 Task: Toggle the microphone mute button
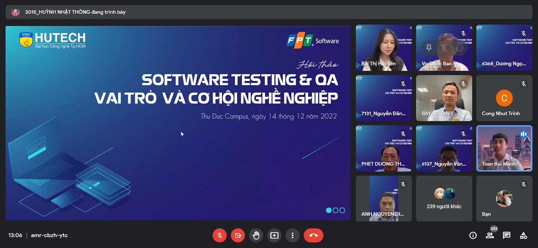pyautogui.click(x=220, y=235)
